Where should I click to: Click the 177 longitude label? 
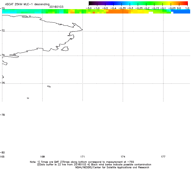click(x=163, y=157)
